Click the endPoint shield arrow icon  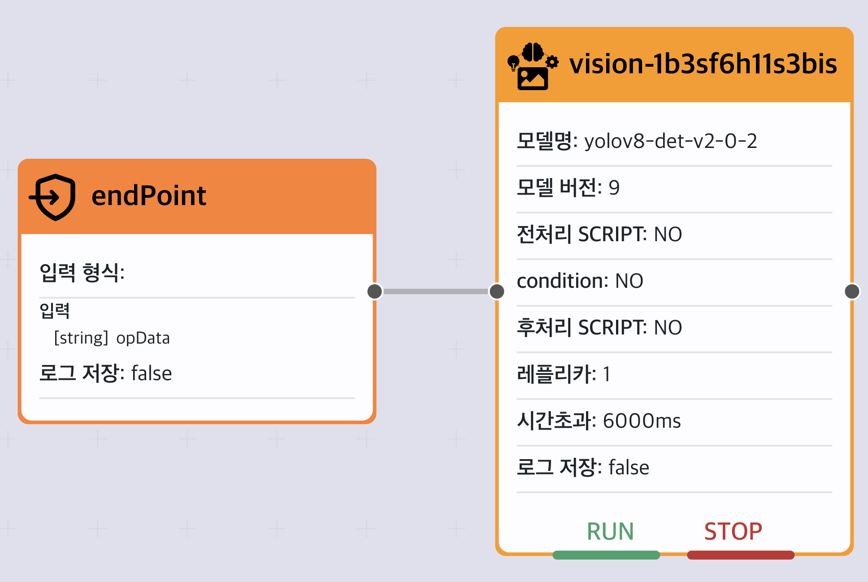point(52,197)
